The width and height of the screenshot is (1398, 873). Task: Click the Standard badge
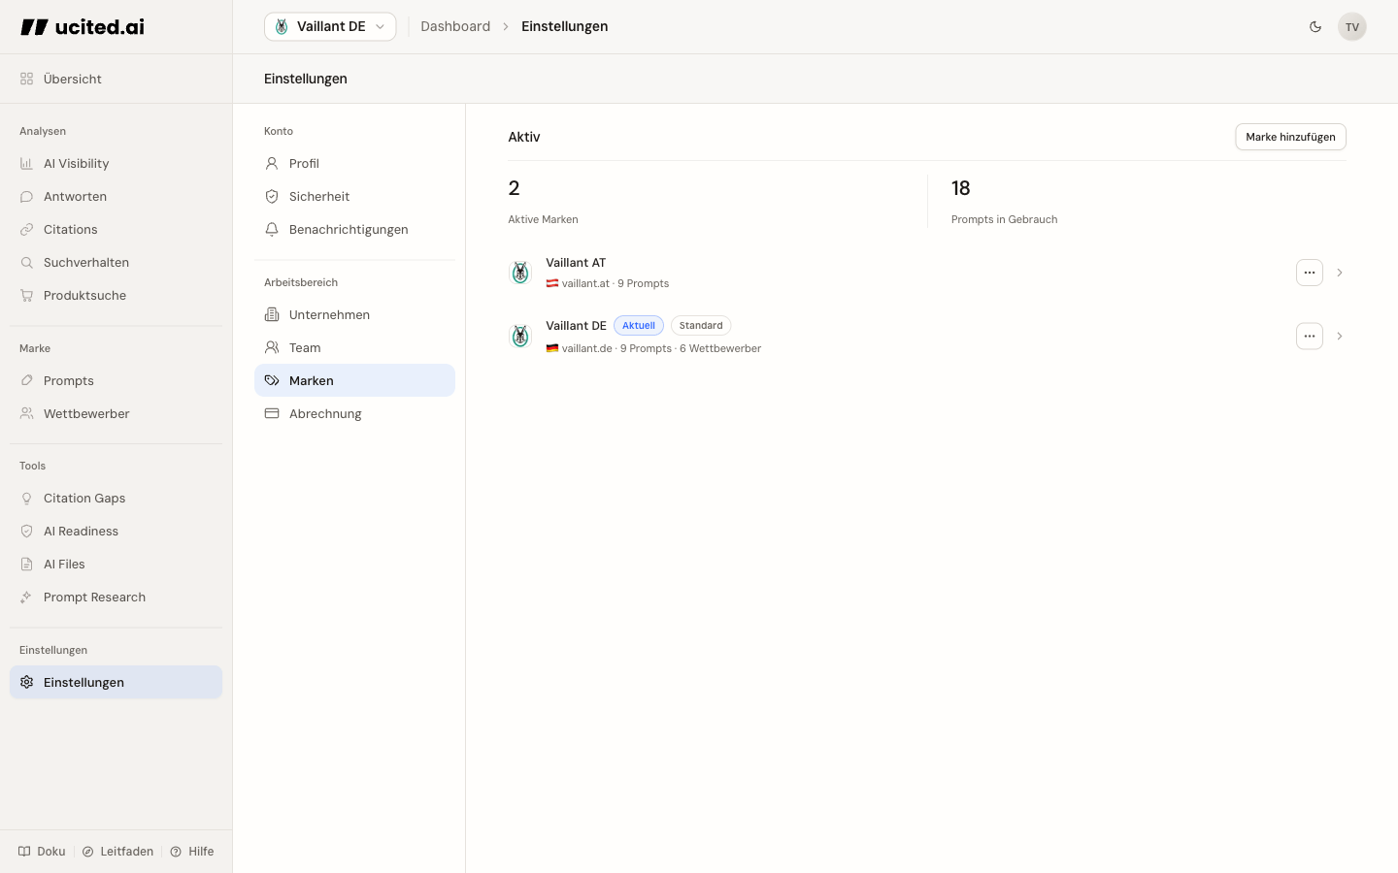tap(701, 326)
